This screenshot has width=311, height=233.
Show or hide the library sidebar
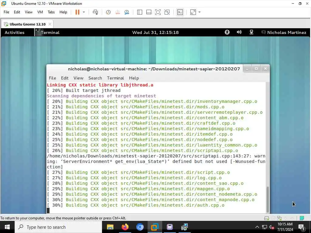point(140,12)
